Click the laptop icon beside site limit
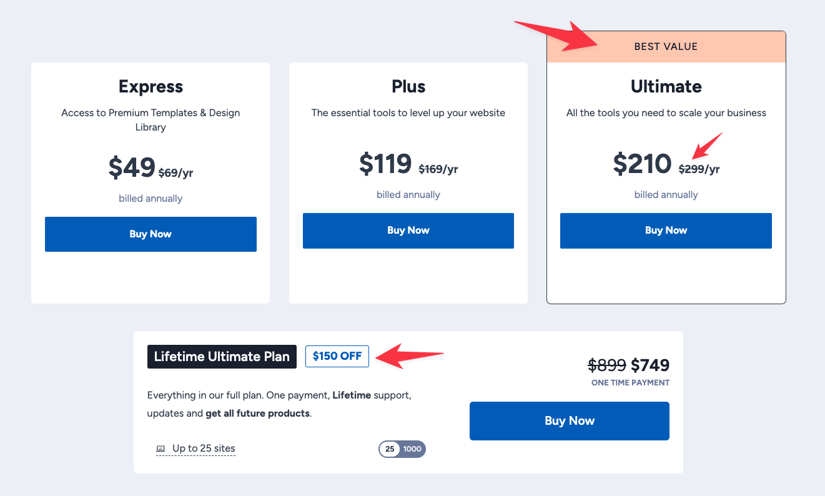825x496 pixels. click(x=161, y=448)
